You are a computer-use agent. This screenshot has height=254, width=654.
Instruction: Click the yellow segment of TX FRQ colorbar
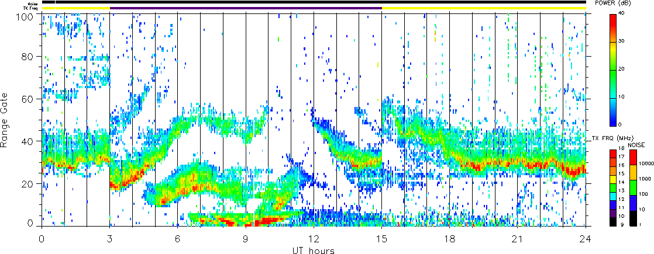point(613,179)
